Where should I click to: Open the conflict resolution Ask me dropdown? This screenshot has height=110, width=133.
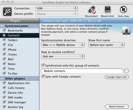(63, 56)
